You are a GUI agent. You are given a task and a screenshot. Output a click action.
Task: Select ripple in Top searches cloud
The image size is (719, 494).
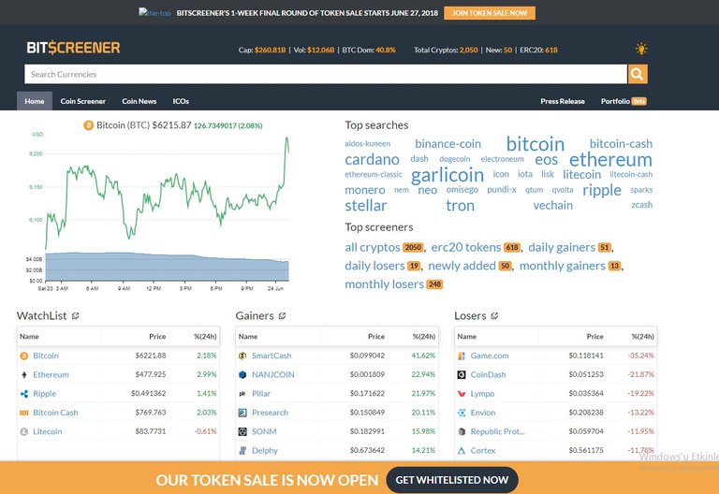[x=602, y=190]
